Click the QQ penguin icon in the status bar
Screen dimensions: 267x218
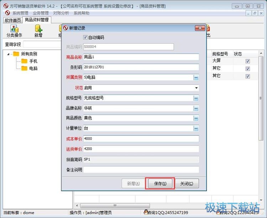tap(146, 212)
